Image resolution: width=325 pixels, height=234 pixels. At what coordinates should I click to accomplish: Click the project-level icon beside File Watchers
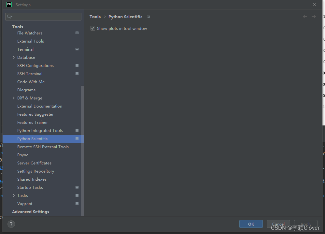pyautogui.click(x=77, y=33)
